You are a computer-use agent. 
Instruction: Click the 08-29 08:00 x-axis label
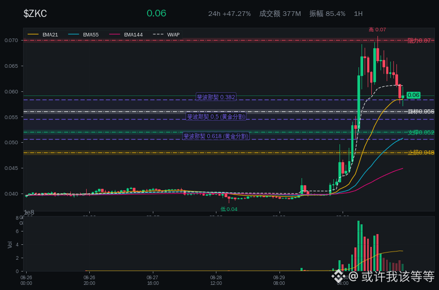(x=279, y=280)
